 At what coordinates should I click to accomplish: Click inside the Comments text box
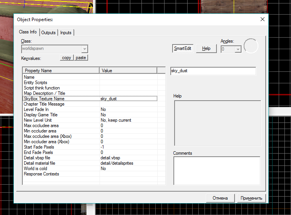pyautogui.click(x=217, y=171)
